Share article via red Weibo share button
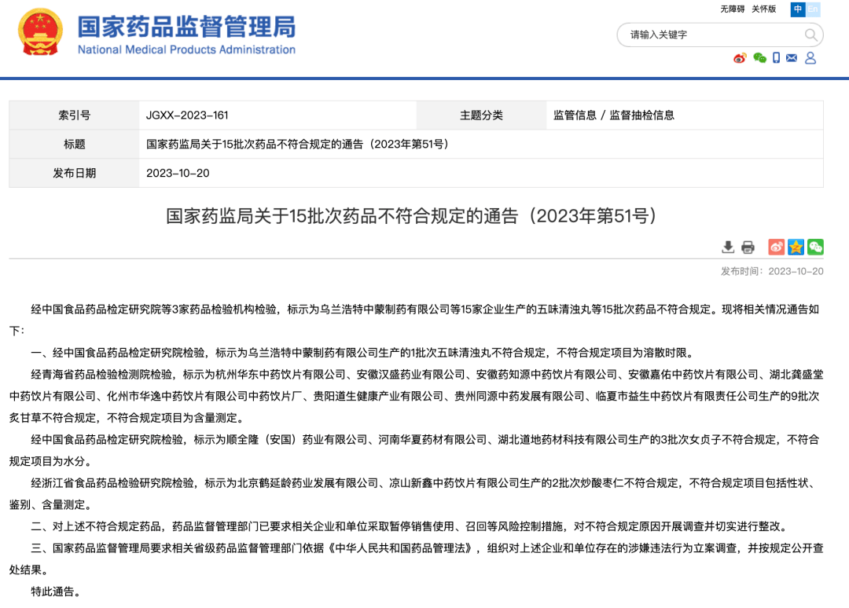Viewport: 849px width, 608px height. tap(776, 247)
